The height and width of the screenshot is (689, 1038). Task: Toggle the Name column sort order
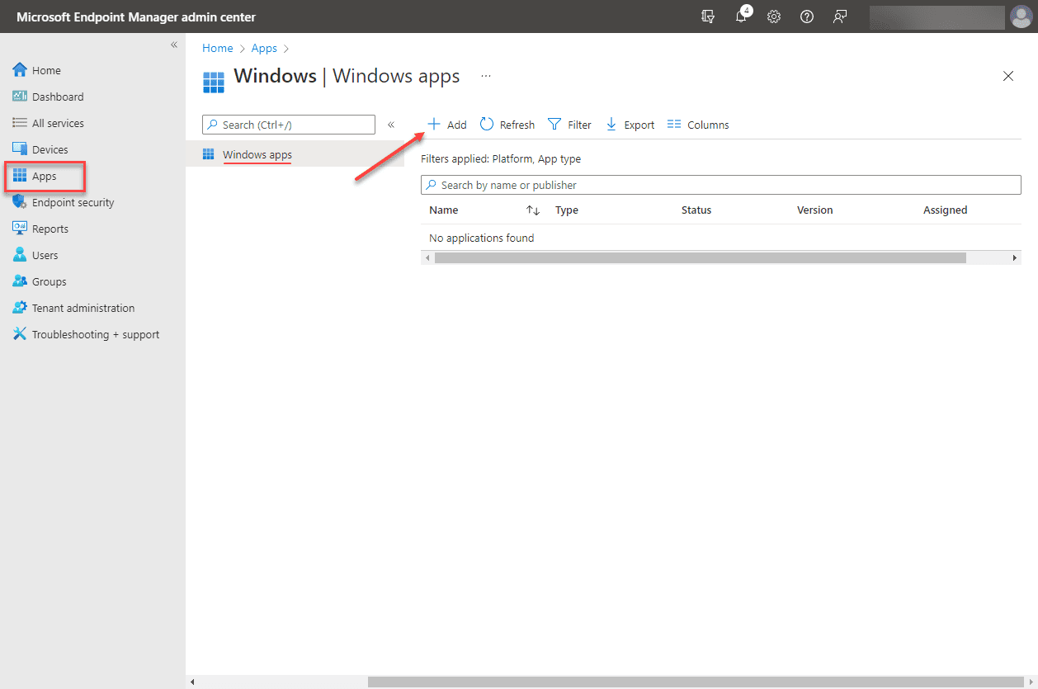tap(532, 210)
